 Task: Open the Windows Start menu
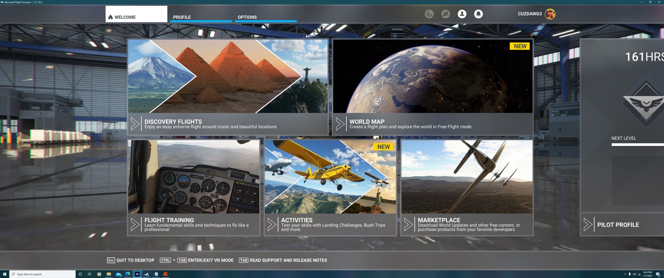[x=4, y=274]
